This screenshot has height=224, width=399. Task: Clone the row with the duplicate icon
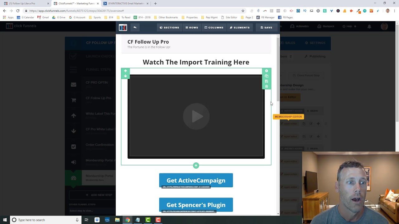267,76
